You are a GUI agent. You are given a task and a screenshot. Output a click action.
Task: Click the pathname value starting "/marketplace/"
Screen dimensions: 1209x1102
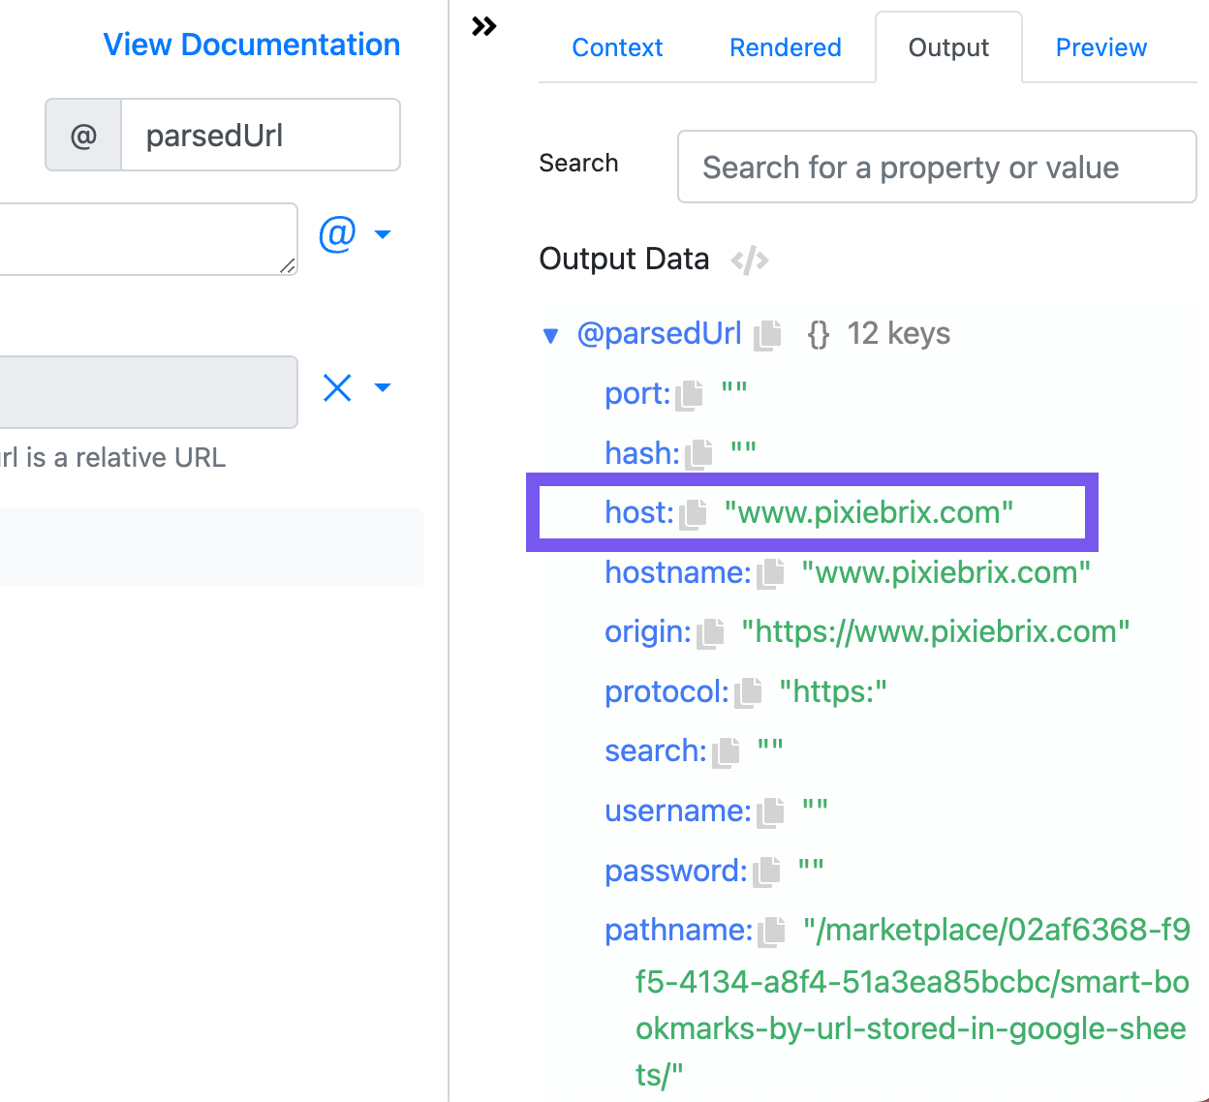[x=912, y=1002]
